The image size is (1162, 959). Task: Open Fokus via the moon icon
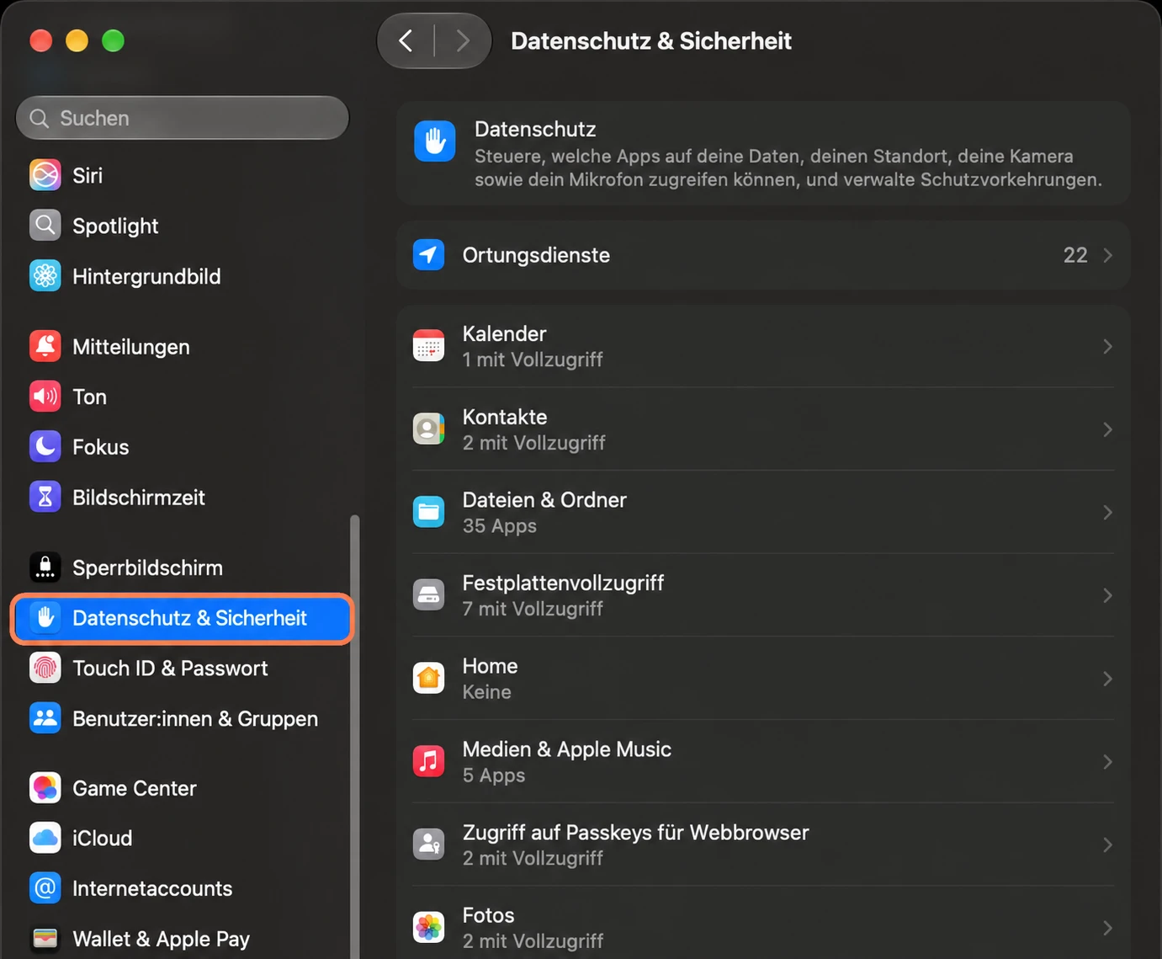click(45, 447)
